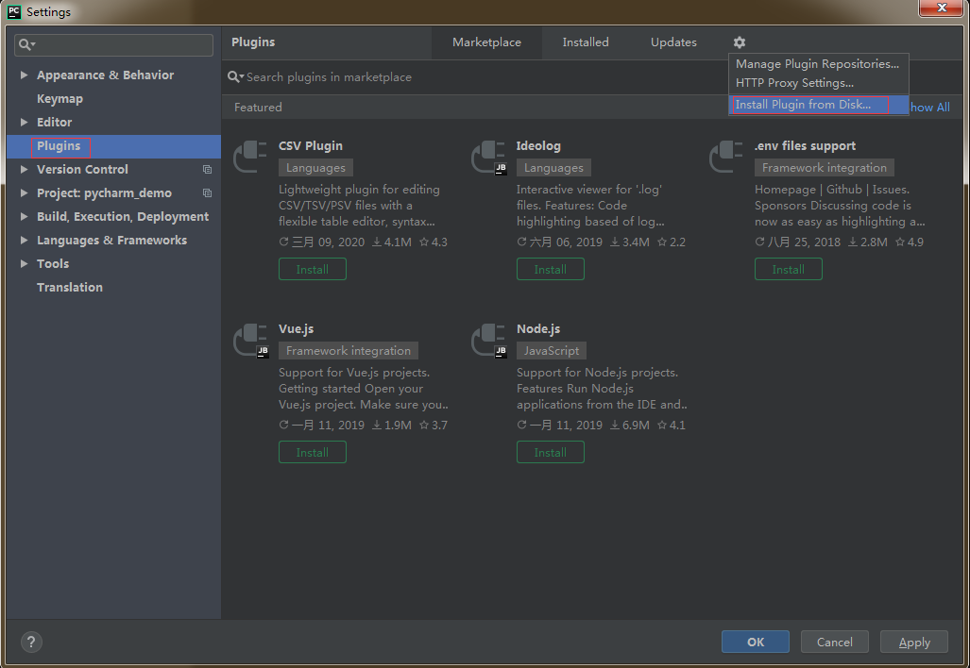Focus the settings search box
This screenshot has width=970, height=668.
coord(114,44)
